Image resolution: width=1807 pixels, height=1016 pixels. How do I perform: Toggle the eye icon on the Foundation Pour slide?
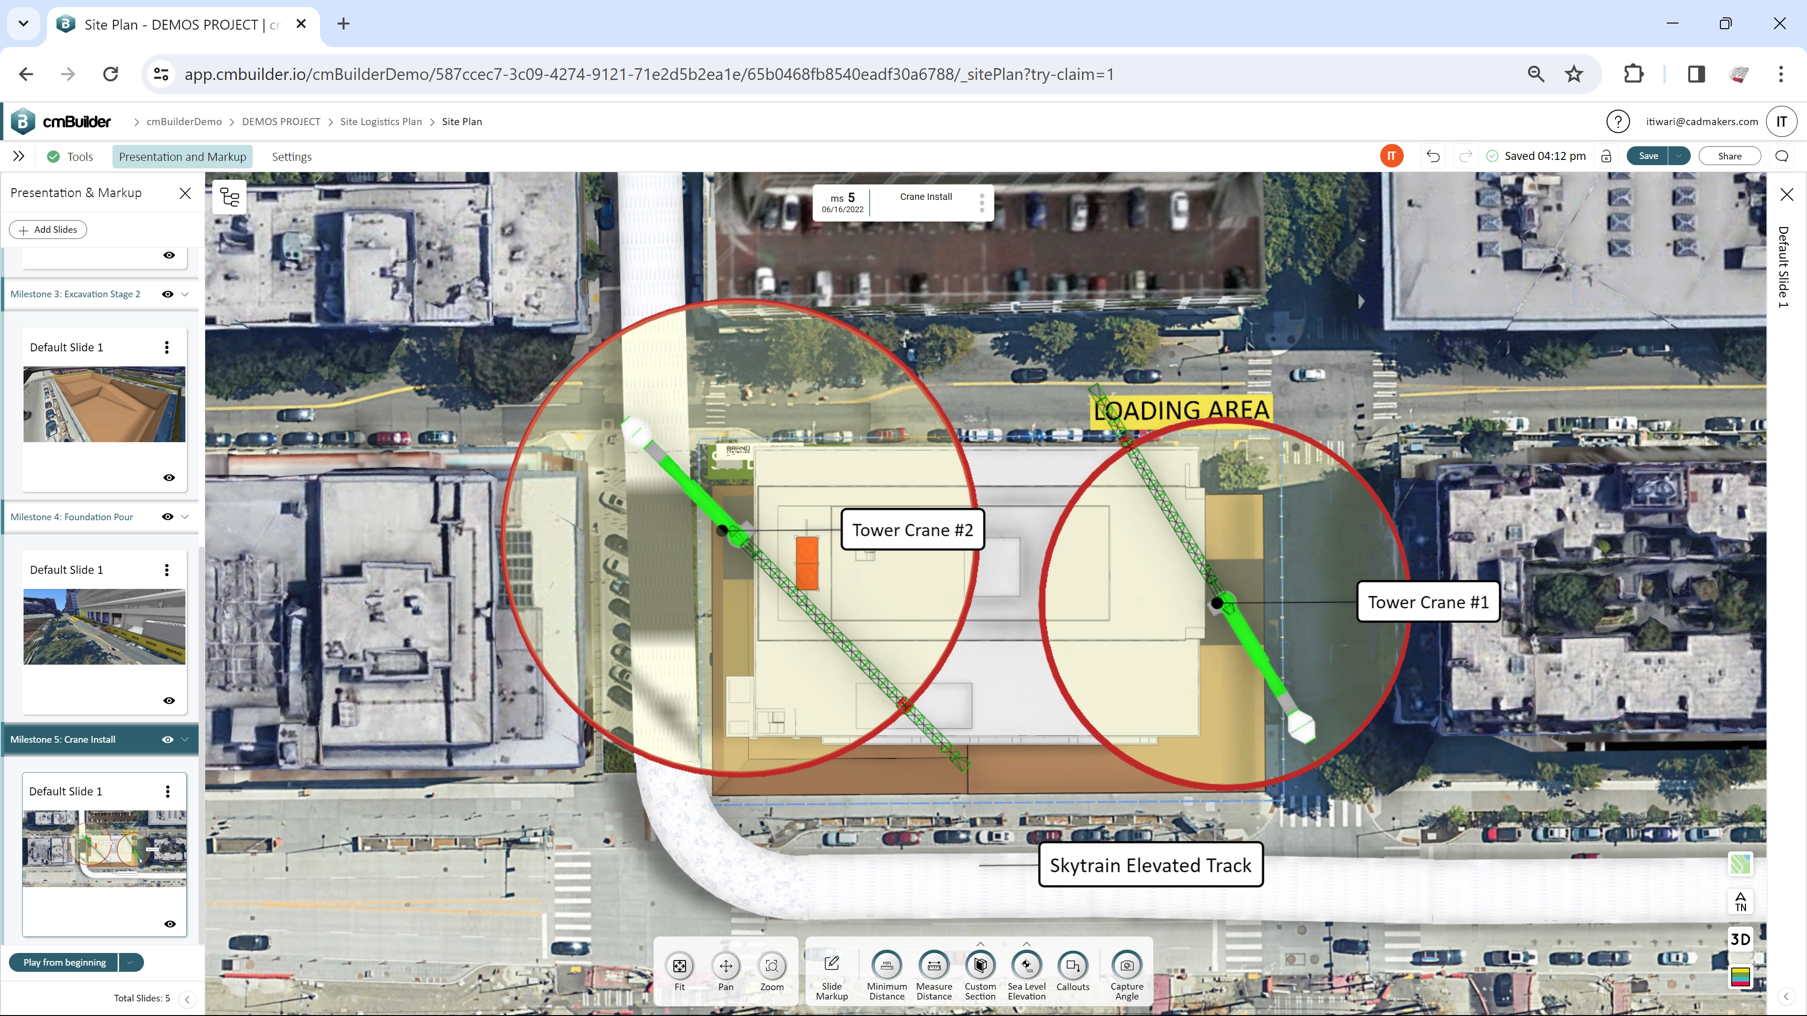(x=168, y=700)
